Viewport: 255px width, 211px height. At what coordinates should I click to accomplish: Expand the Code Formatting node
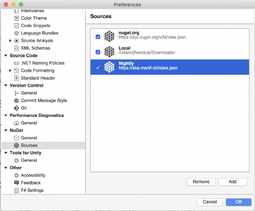tap(10, 71)
